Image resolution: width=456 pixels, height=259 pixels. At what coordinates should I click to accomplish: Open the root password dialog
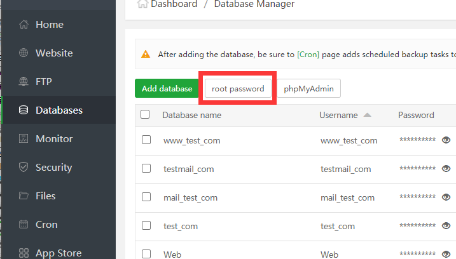[238, 89]
